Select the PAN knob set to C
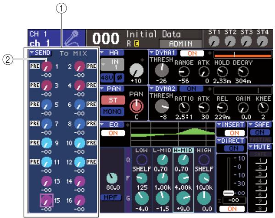Image resolution: width=275 pixels, height=218 pixels. pos(136,106)
